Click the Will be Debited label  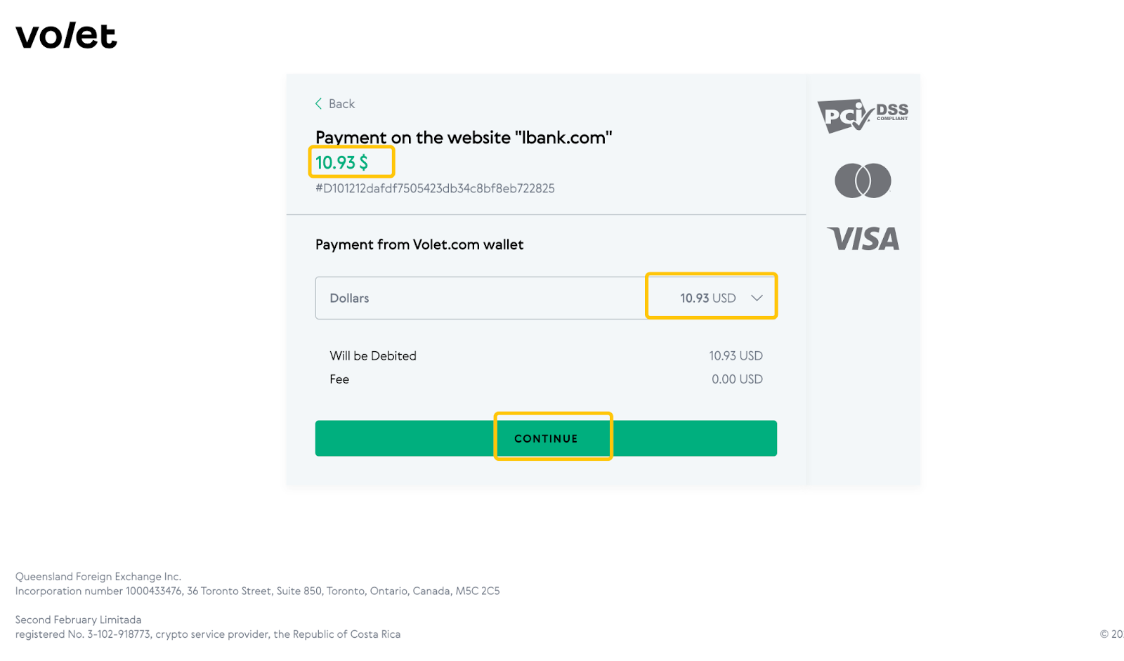tap(373, 356)
